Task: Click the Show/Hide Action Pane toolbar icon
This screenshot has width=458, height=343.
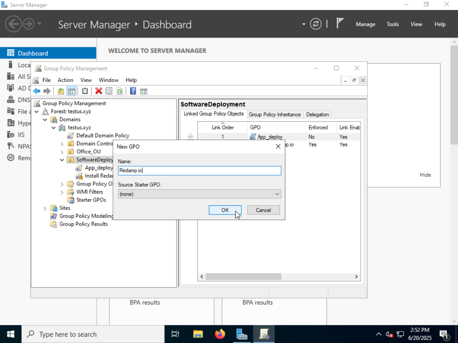Action: (x=143, y=91)
